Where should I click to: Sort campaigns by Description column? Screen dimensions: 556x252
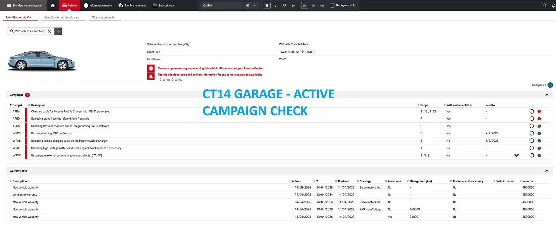[37, 105]
